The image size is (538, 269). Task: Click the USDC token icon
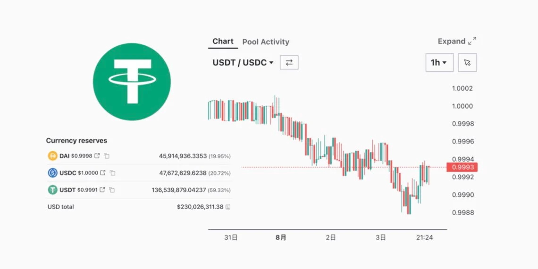click(52, 173)
